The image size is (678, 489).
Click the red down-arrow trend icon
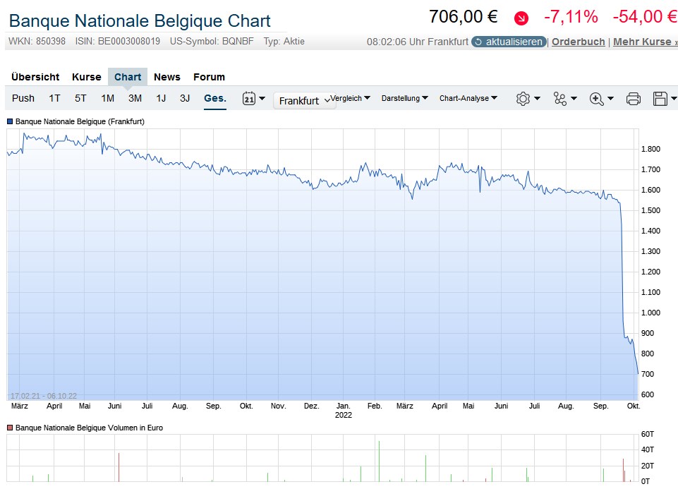[521, 18]
